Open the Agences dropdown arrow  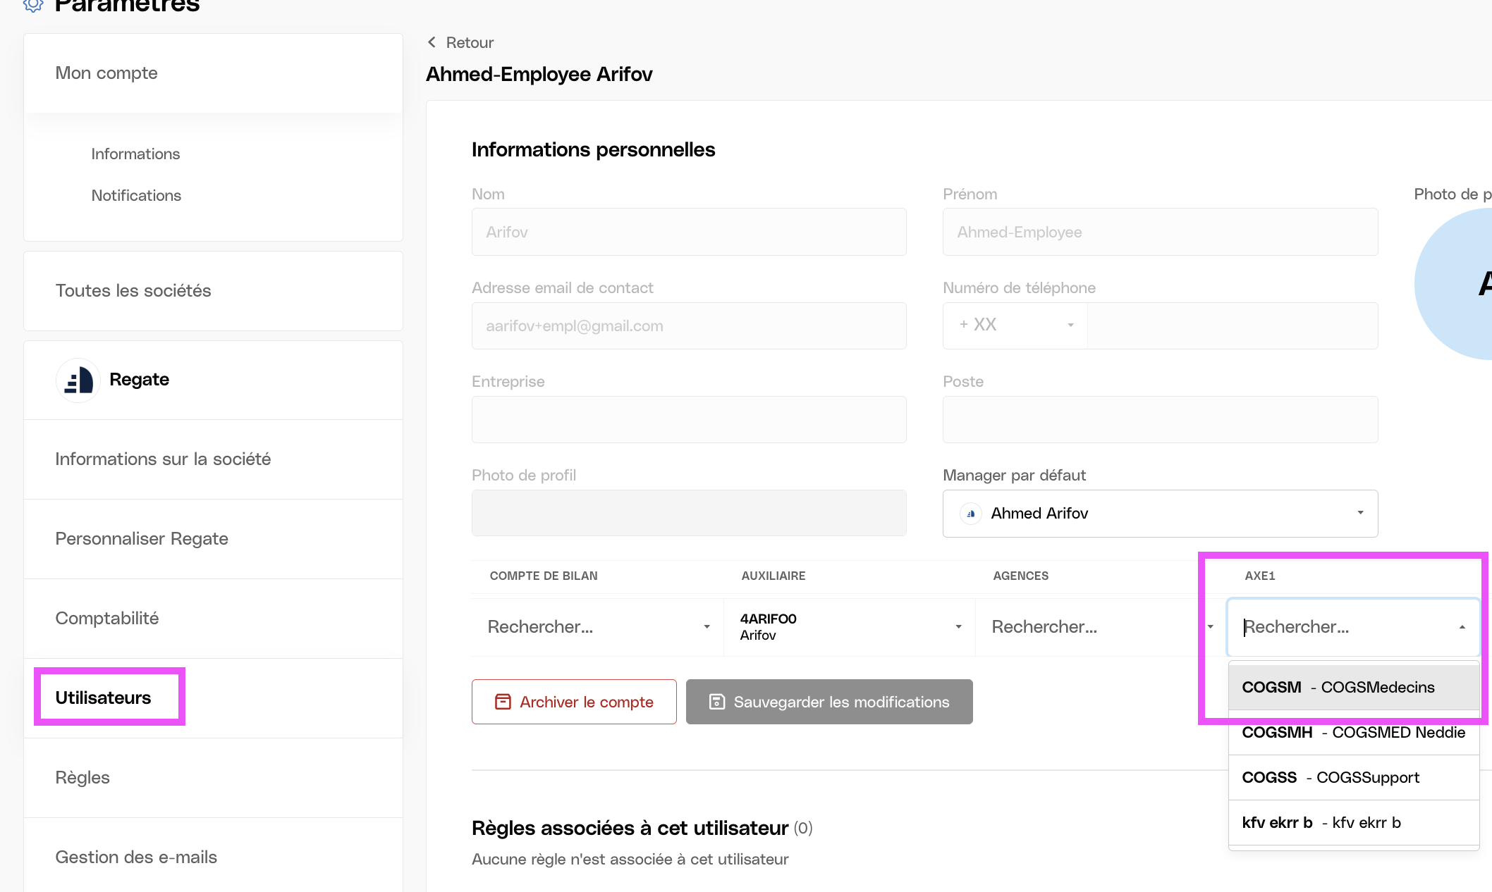[1210, 627]
